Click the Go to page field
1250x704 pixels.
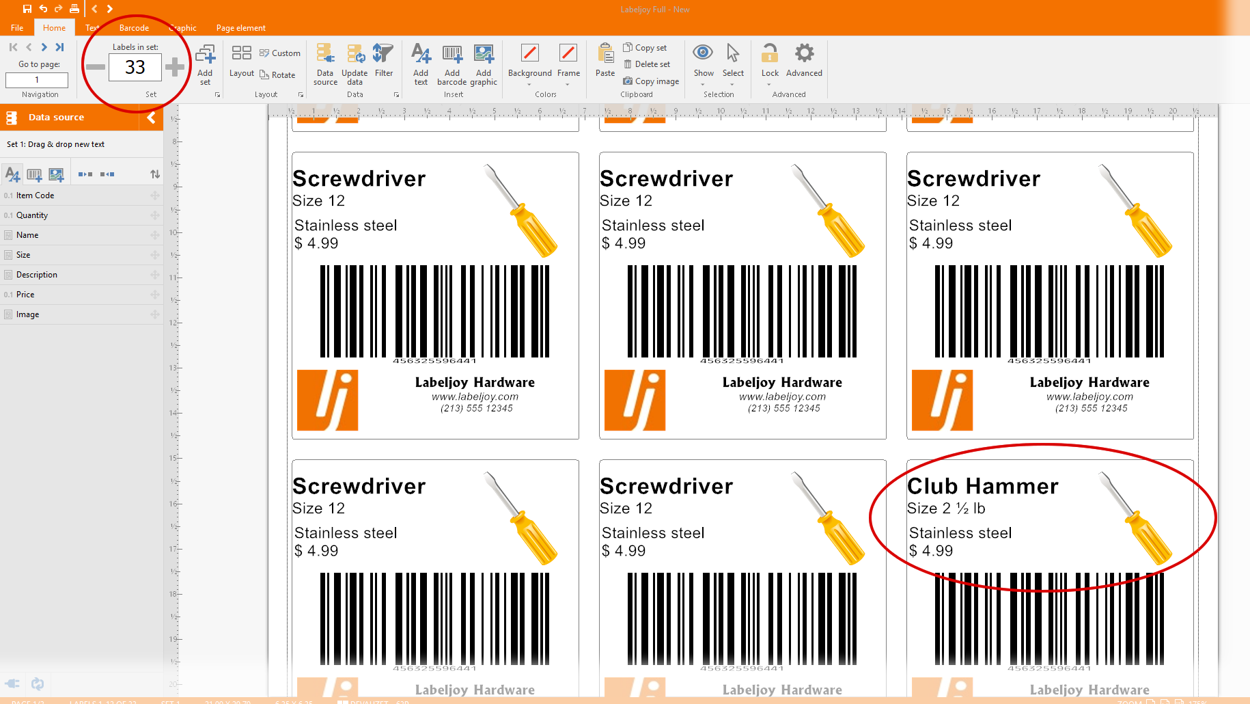(x=37, y=80)
